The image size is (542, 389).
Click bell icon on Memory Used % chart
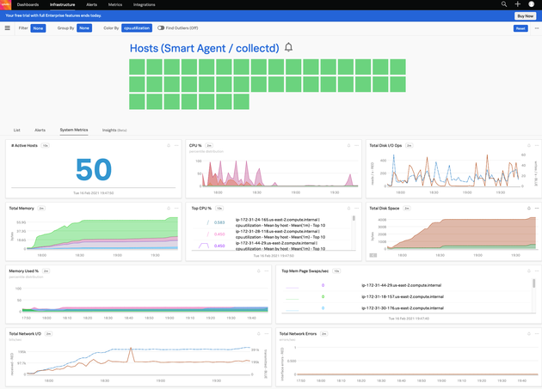click(259, 271)
